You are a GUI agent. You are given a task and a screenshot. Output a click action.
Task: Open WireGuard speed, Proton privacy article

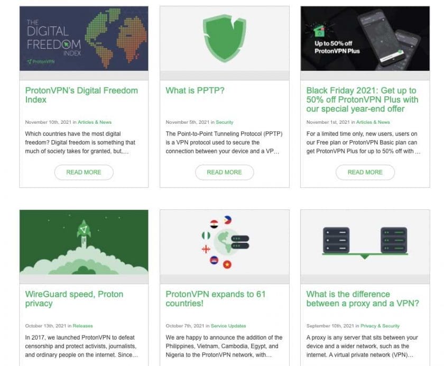[74, 299]
